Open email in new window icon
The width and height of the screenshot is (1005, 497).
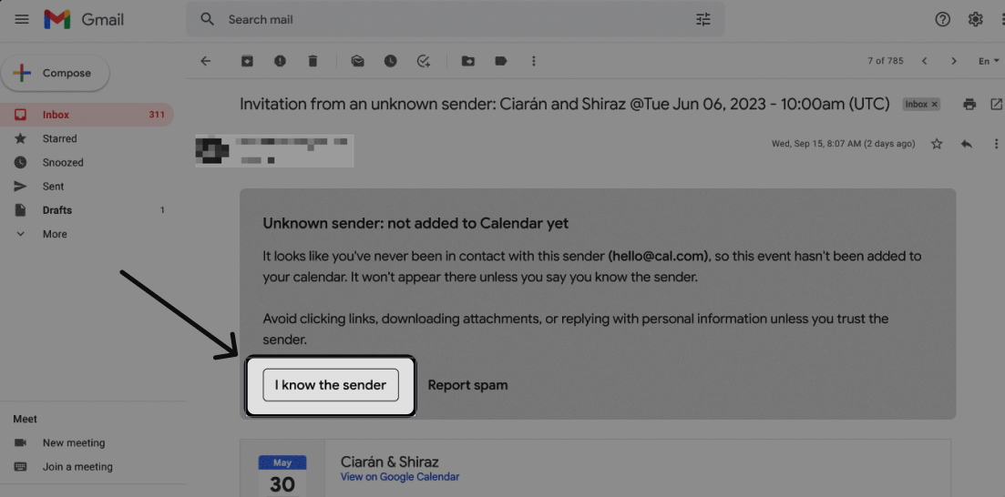[996, 104]
